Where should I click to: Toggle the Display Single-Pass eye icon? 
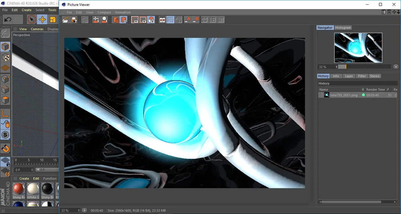[x=143, y=20]
